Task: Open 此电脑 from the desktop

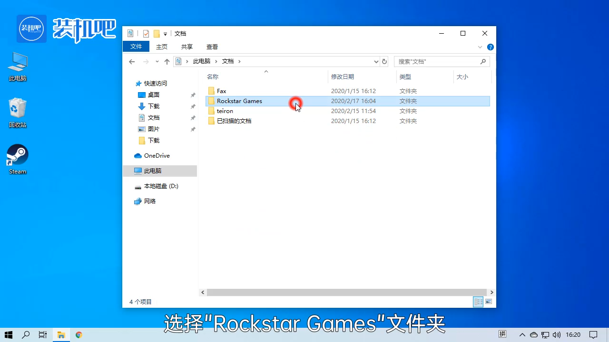Action: (x=17, y=63)
